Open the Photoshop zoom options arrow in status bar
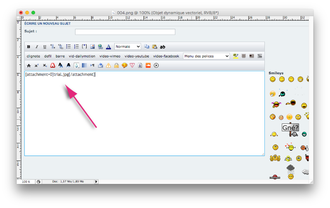 [97, 181]
